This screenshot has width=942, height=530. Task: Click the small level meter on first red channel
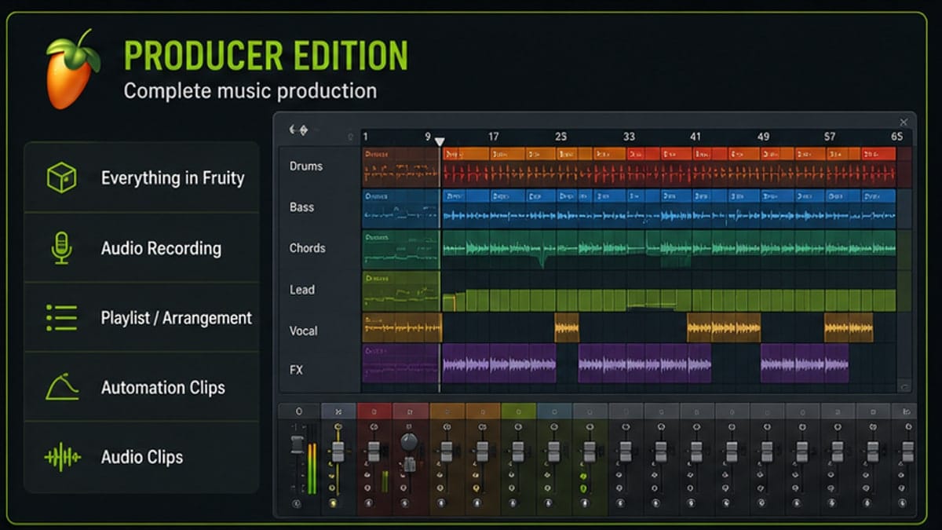(385, 482)
